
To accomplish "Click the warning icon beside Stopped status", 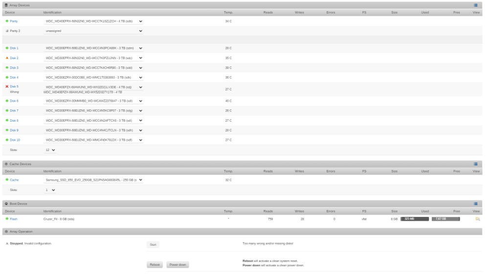I will click(x=7, y=244).
